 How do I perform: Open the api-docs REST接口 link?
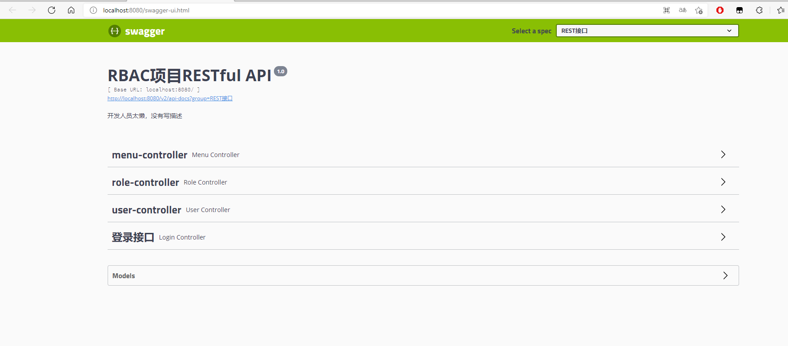(x=170, y=98)
